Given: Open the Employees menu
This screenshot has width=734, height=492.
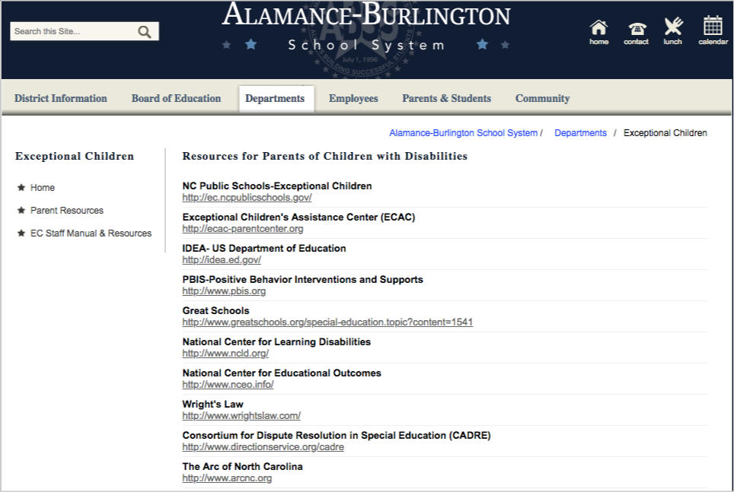Looking at the screenshot, I should (x=353, y=99).
